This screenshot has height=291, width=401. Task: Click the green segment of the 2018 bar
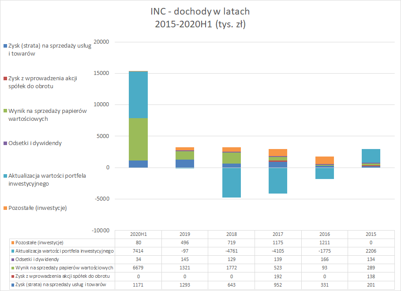pyautogui.click(x=232, y=158)
